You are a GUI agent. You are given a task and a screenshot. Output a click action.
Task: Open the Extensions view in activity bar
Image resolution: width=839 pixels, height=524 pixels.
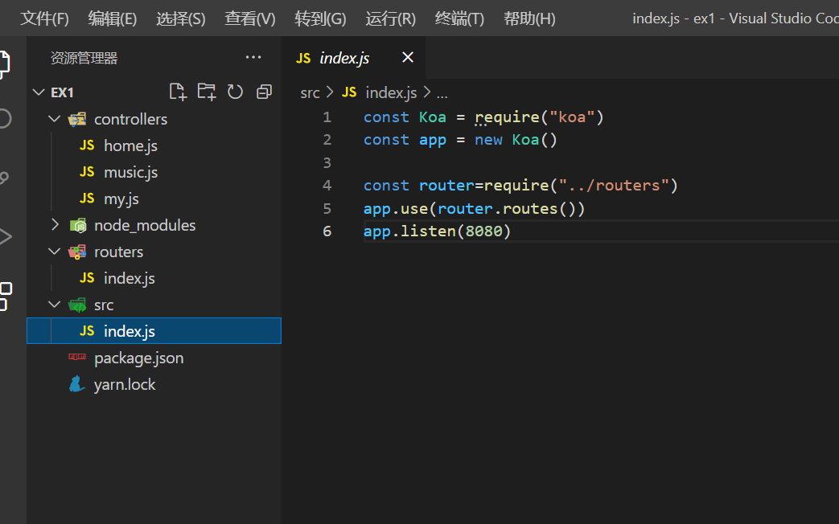coord(4,297)
